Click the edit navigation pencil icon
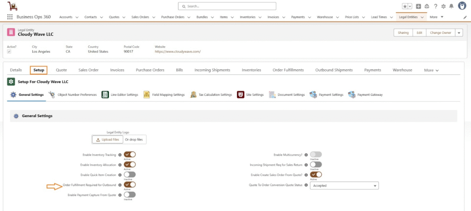The image size is (471, 211). 465,17
